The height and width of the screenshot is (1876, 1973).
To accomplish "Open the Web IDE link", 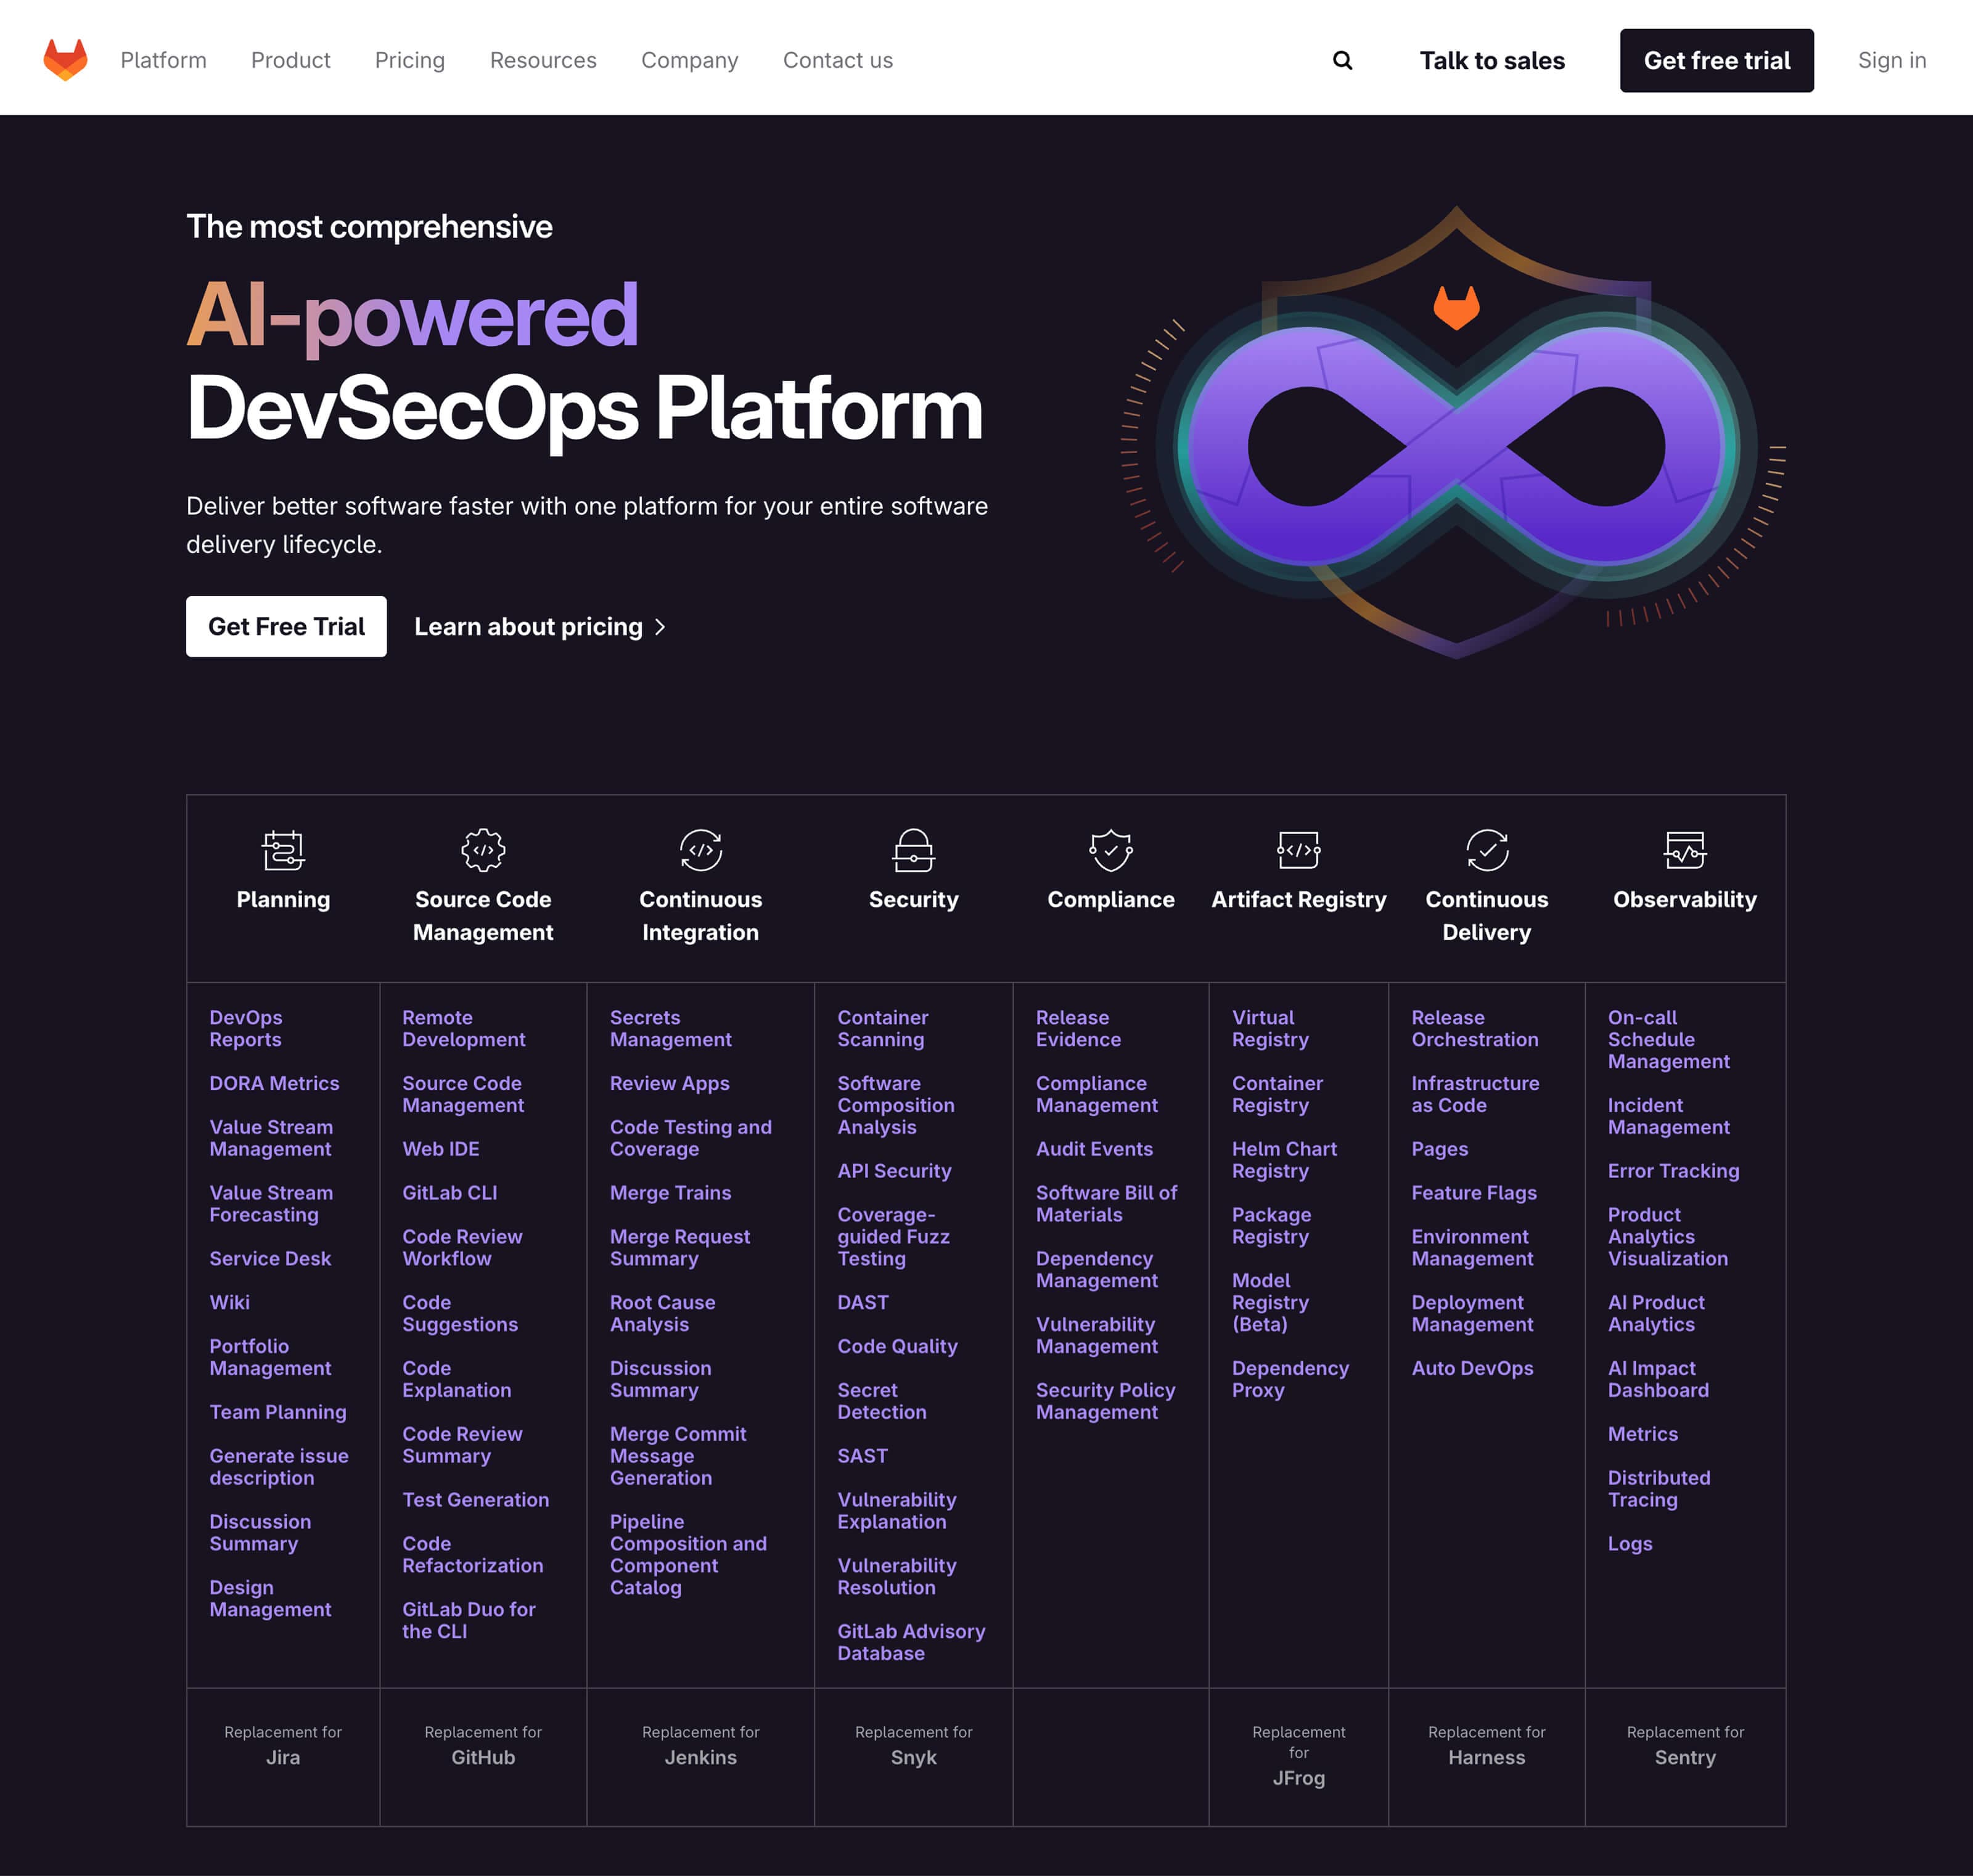I will click(441, 1149).
